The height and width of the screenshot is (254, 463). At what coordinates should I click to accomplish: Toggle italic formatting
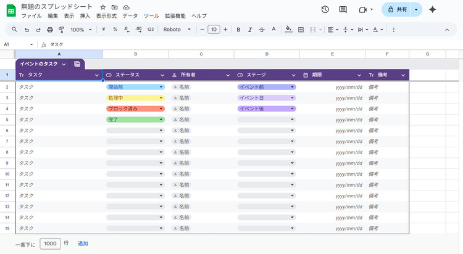[250, 30]
